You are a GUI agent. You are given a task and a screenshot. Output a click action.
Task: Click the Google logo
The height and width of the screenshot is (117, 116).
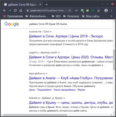point(12,24)
